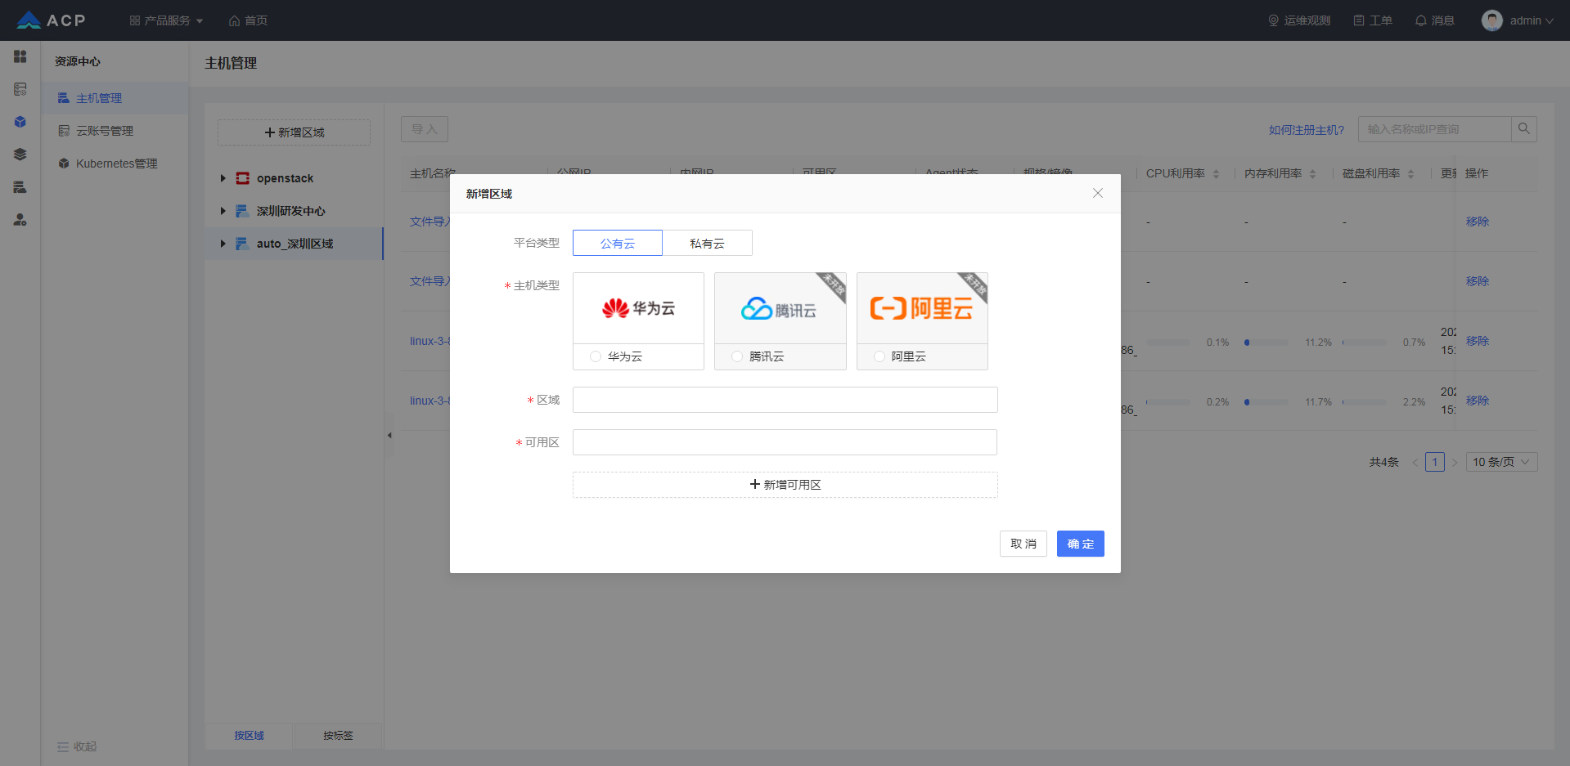Open 云账号管理 in the sidebar
This screenshot has height=766, width=1570.
click(x=115, y=131)
